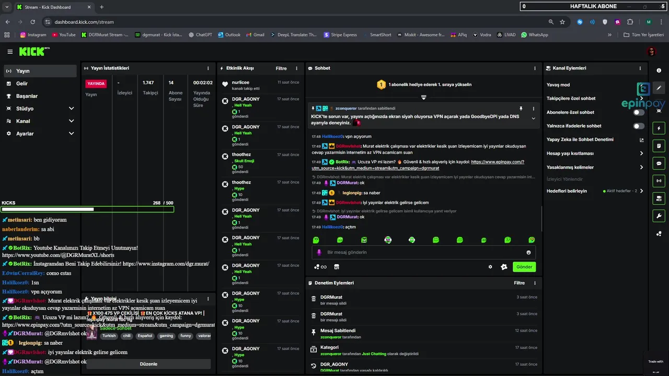
Task: Toggle the camera feed widget in right sidebar
Action: (x=659, y=198)
